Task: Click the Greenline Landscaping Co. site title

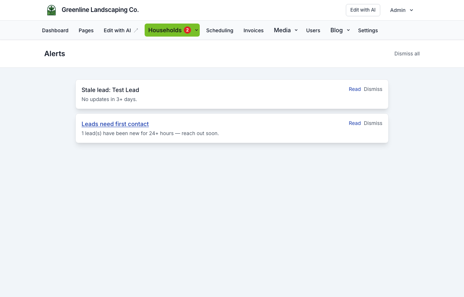Action: point(100,10)
